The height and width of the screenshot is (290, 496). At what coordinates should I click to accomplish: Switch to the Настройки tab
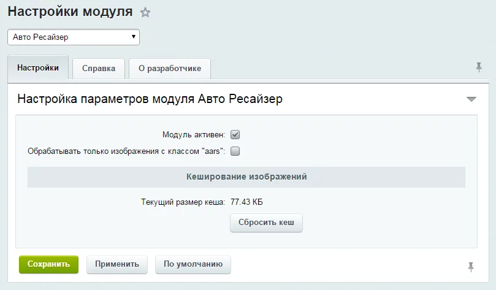38,68
